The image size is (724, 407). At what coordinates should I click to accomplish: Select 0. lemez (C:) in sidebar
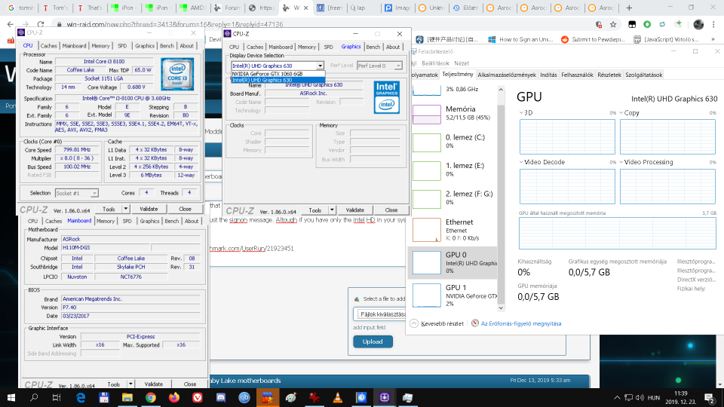453,142
